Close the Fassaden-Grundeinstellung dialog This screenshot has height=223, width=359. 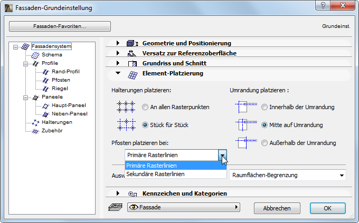click(x=343, y=5)
